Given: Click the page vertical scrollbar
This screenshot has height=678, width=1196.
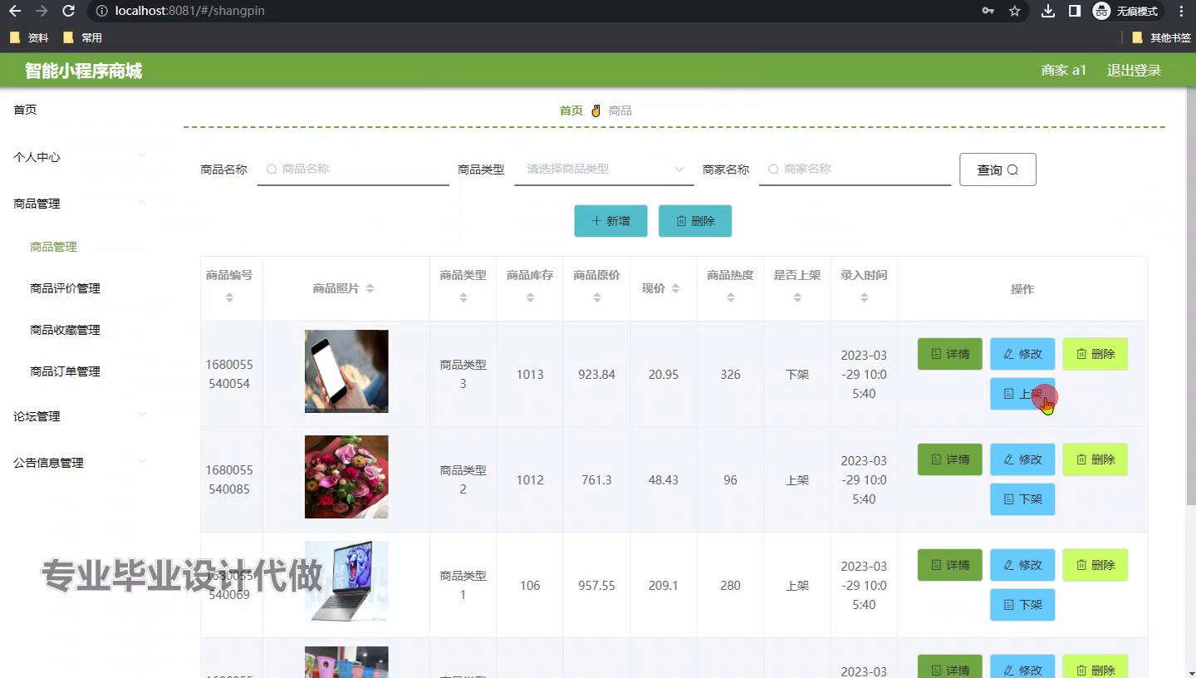Looking at the screenshot, I should point(1190,295).
